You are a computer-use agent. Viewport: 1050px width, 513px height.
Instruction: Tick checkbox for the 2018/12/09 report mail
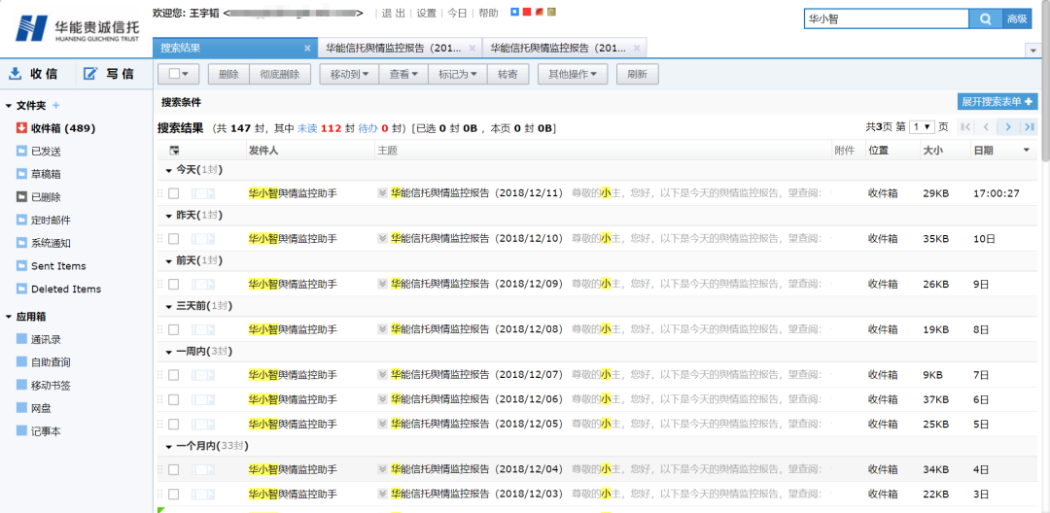173,285
